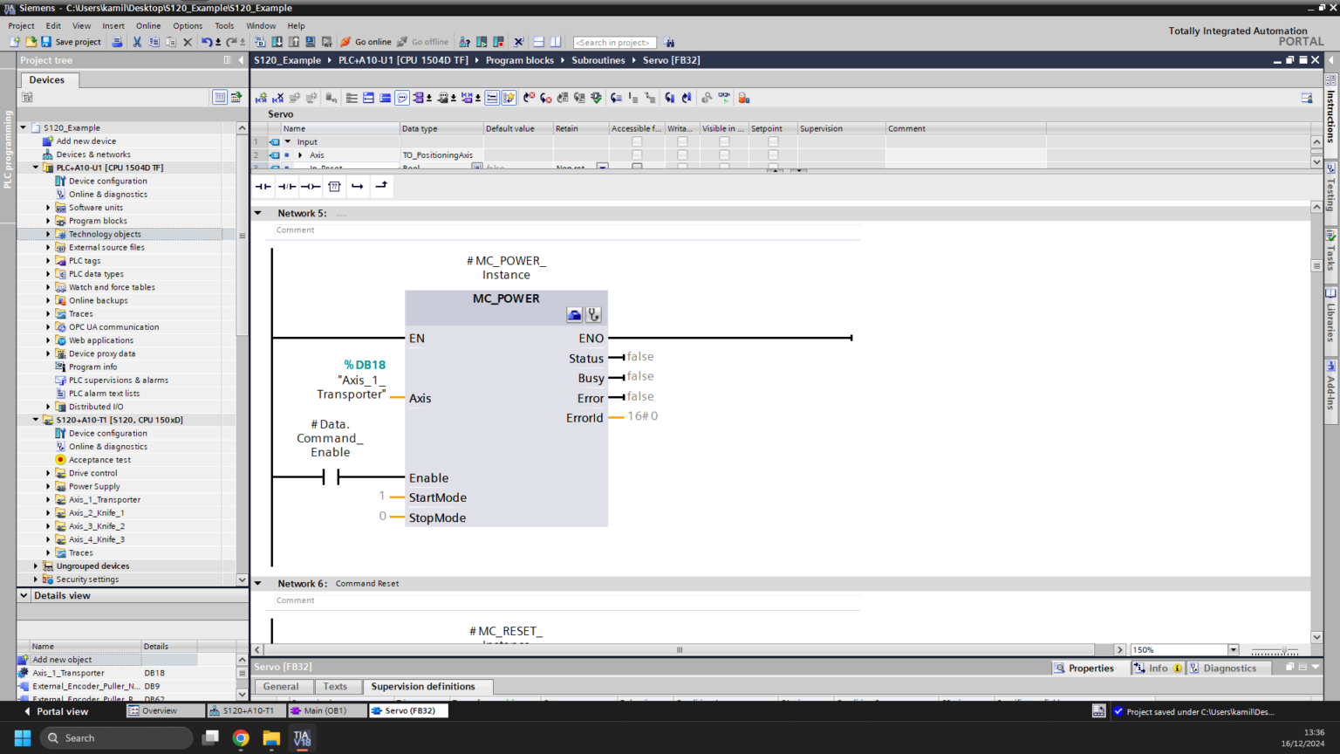Open the MC_POWER diagnostics icon
The width and height of the screenshot is (1340, 754).
click(593, 315)
